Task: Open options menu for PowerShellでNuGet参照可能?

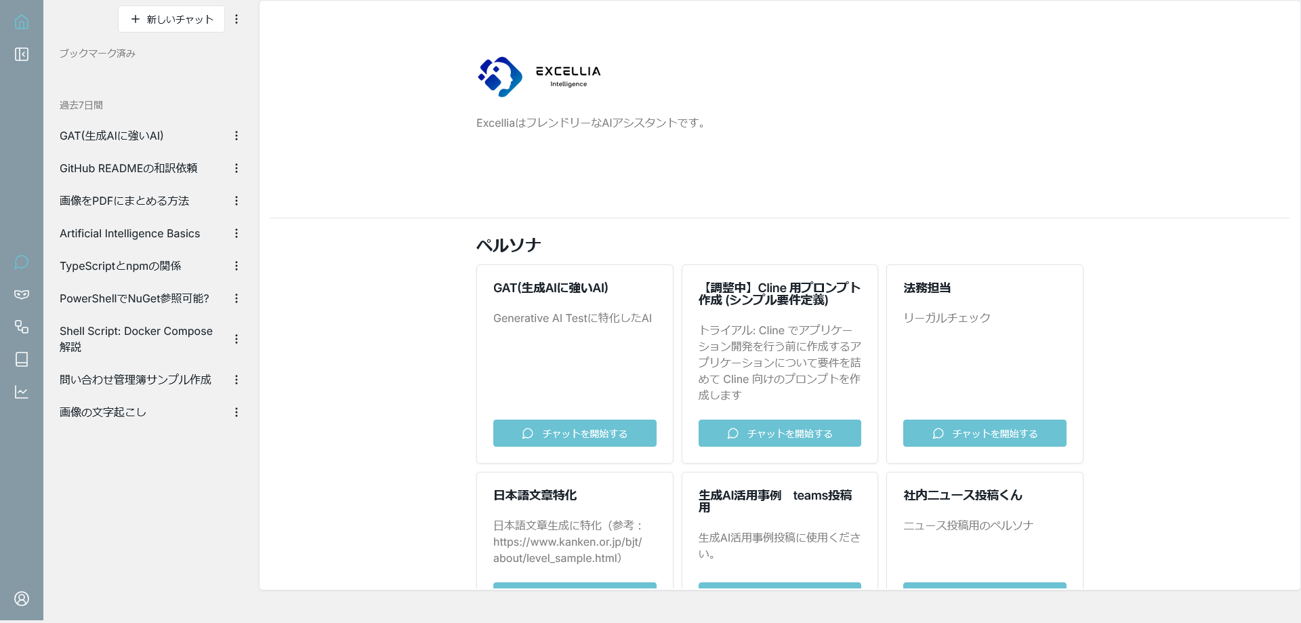Action: tap(236, 298)
